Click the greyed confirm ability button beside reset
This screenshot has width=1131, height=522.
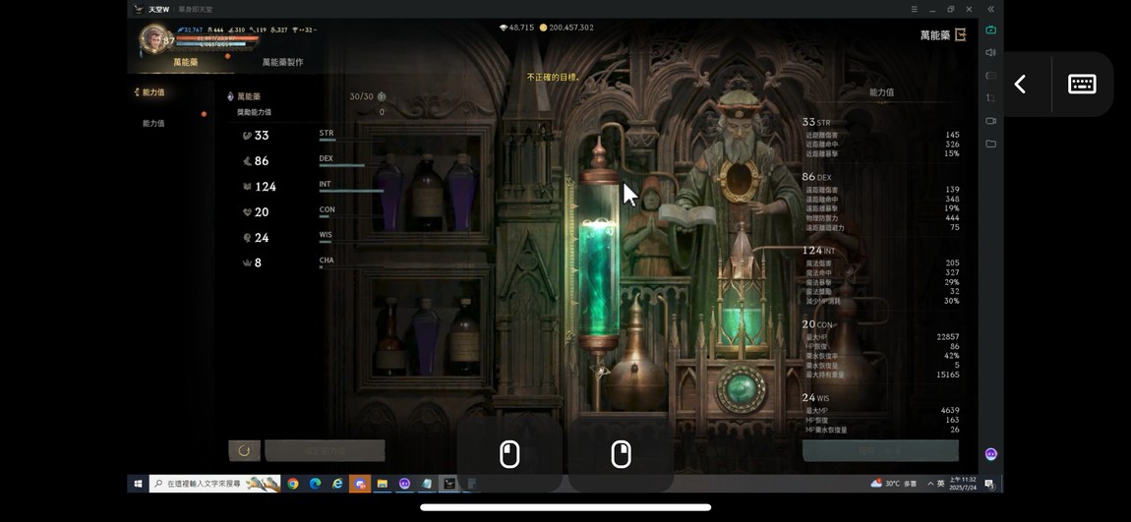coord(325,450)
